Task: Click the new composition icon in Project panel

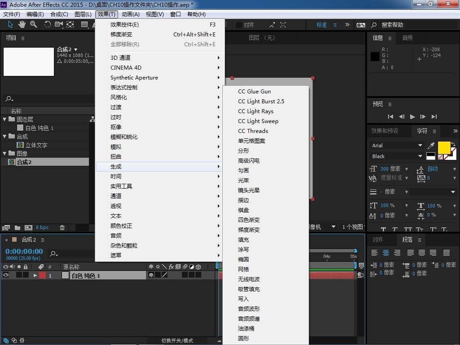Action: coord(28,228)
